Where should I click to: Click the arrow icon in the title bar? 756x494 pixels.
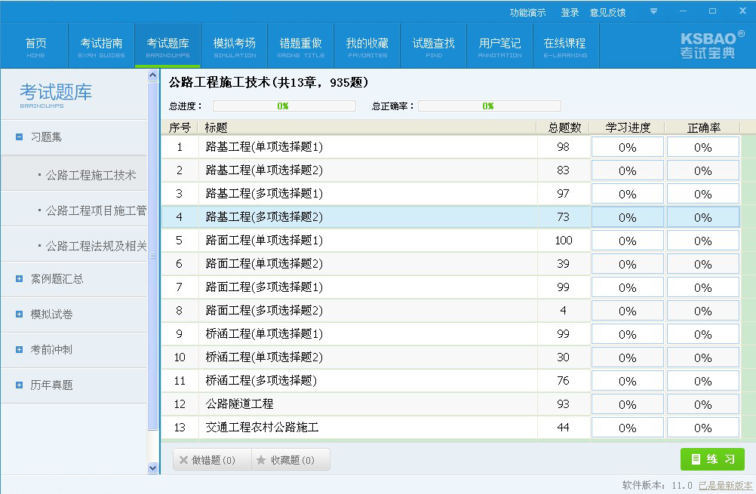click(x=653, y=11)
